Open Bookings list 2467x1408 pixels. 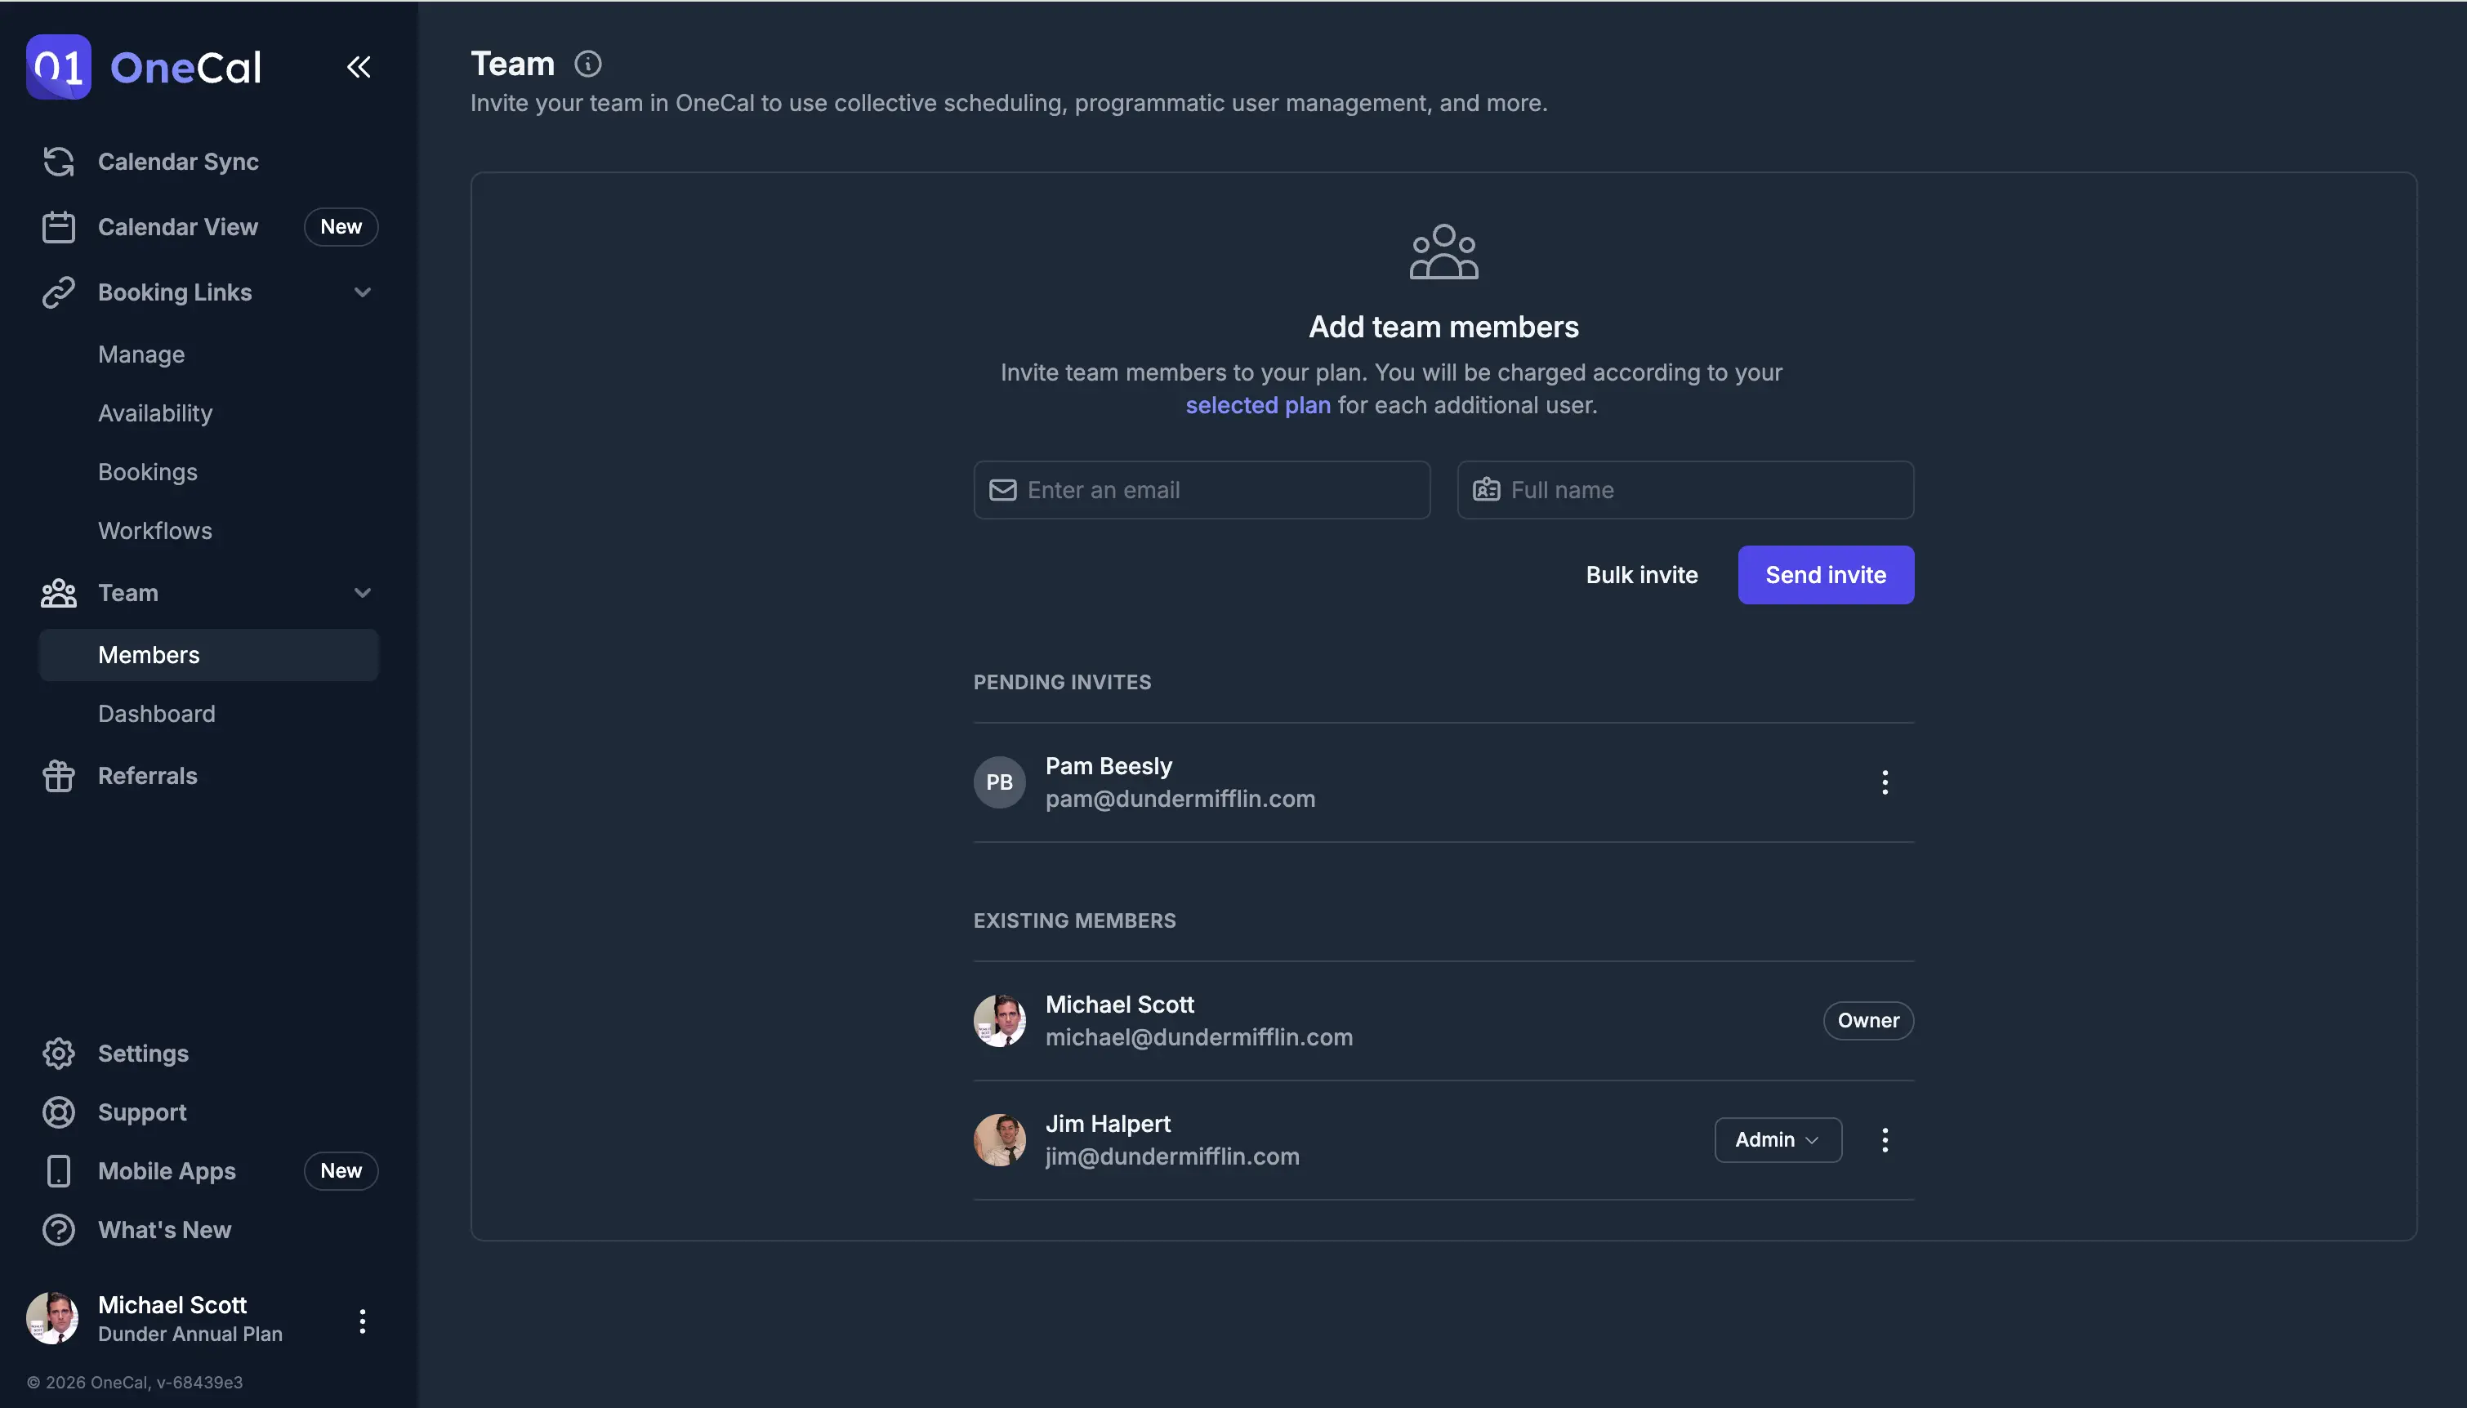[148, 473]
